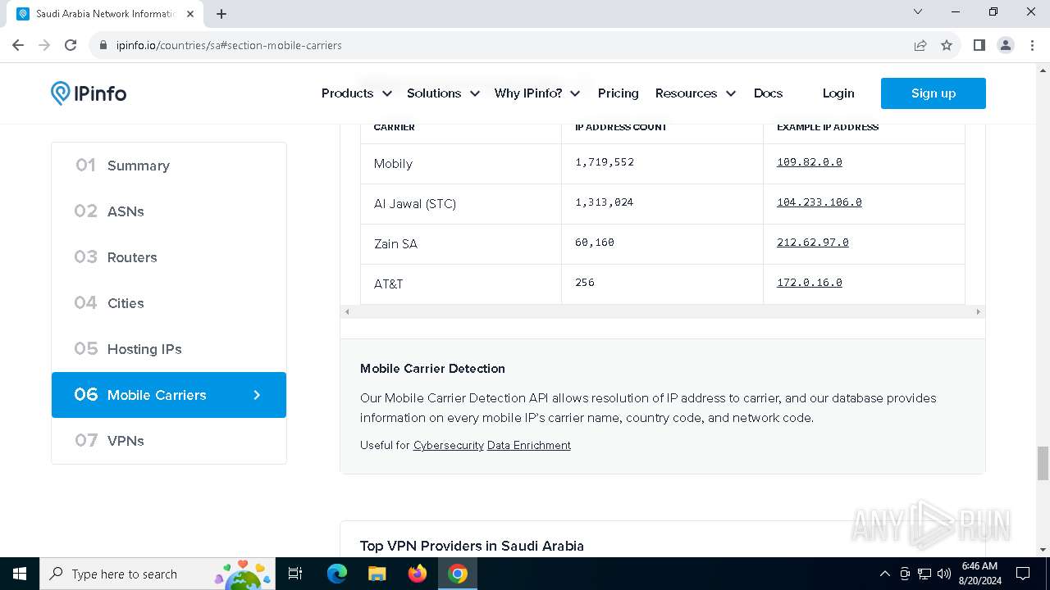Click table horizontal scroll right arrow

click(978, 311)
